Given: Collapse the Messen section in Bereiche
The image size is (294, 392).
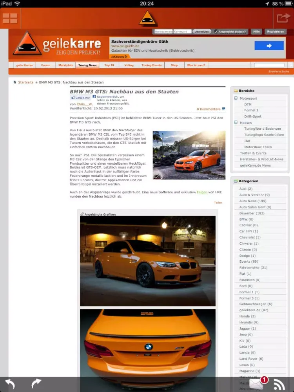Looking at the screenshot, I should [x=236, y=122].
